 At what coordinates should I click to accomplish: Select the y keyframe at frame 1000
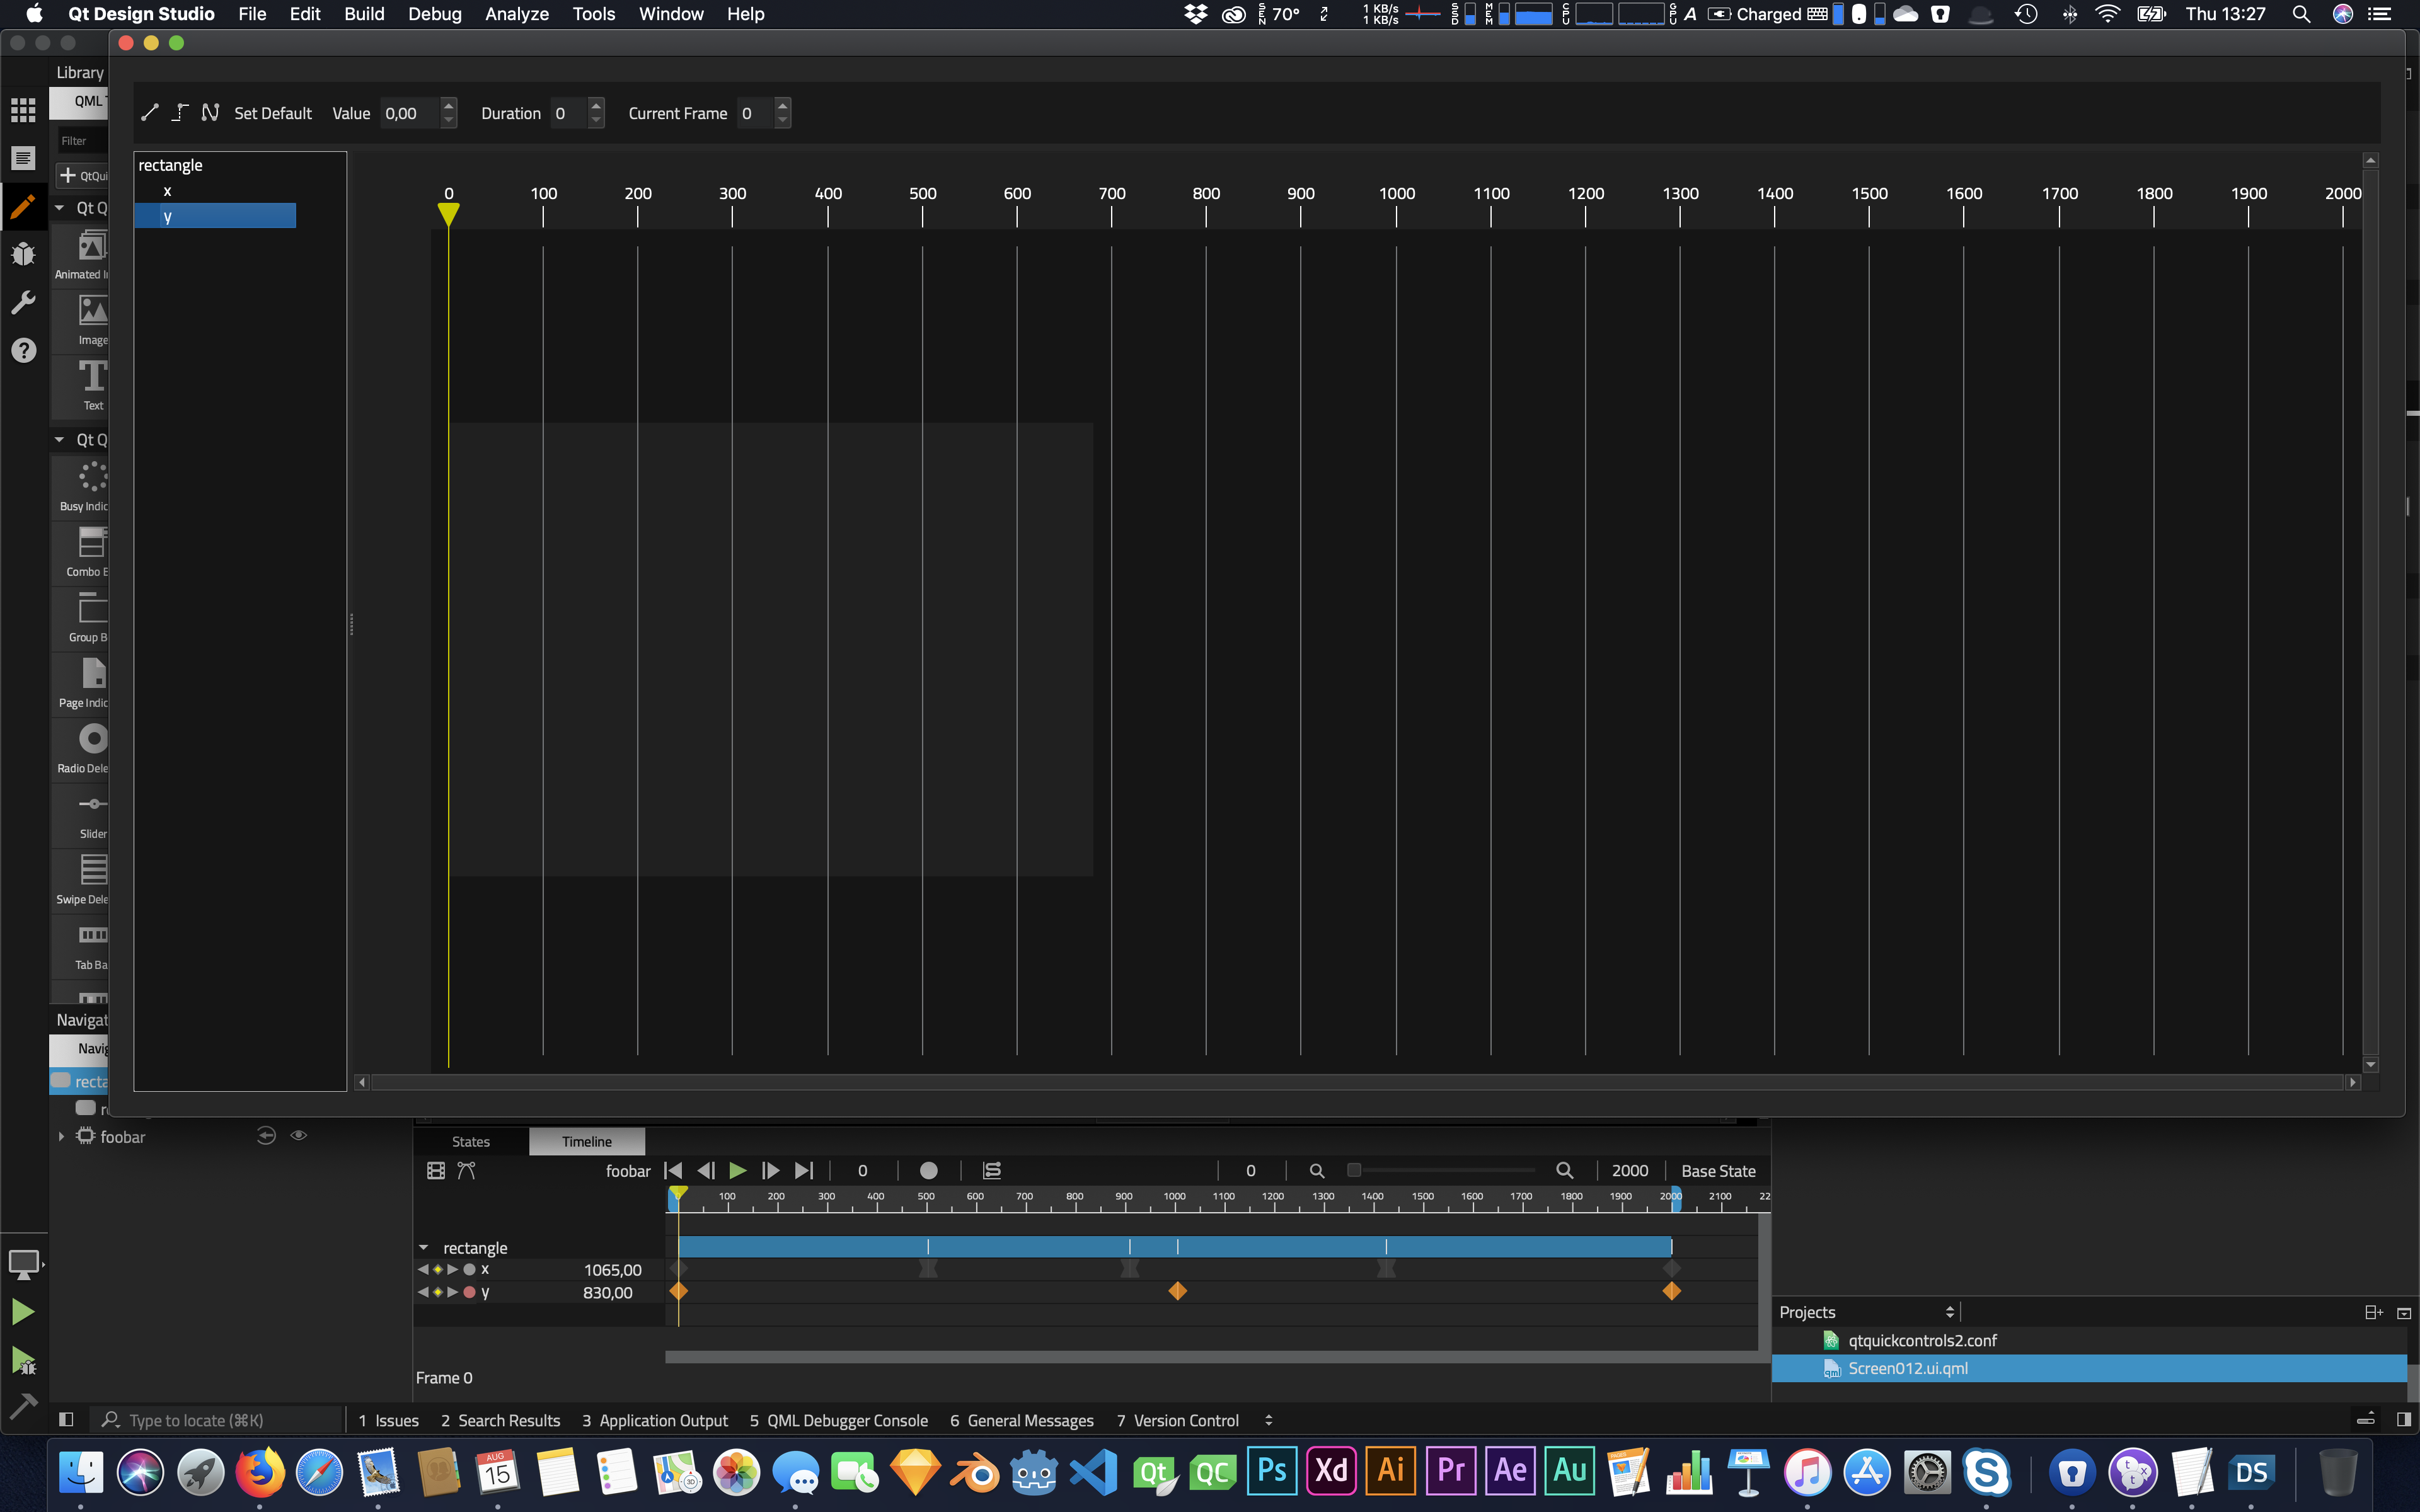[x=1177, y=1291]
